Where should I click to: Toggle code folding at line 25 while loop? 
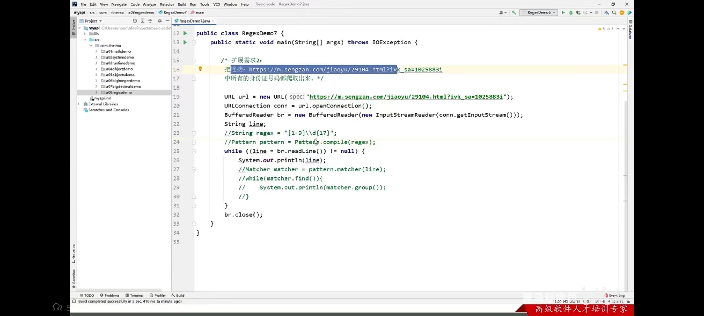(194, 151)
